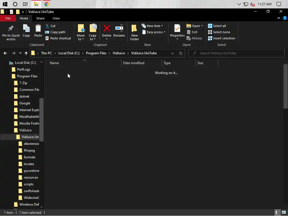Open Google Chrome from taskbar
This screenshot has width=288, height=216.
click(x=46, y=4)
